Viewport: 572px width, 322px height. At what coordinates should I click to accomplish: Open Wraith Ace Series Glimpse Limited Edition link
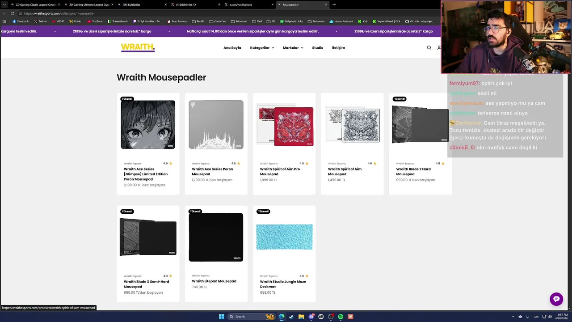[146, 174]
